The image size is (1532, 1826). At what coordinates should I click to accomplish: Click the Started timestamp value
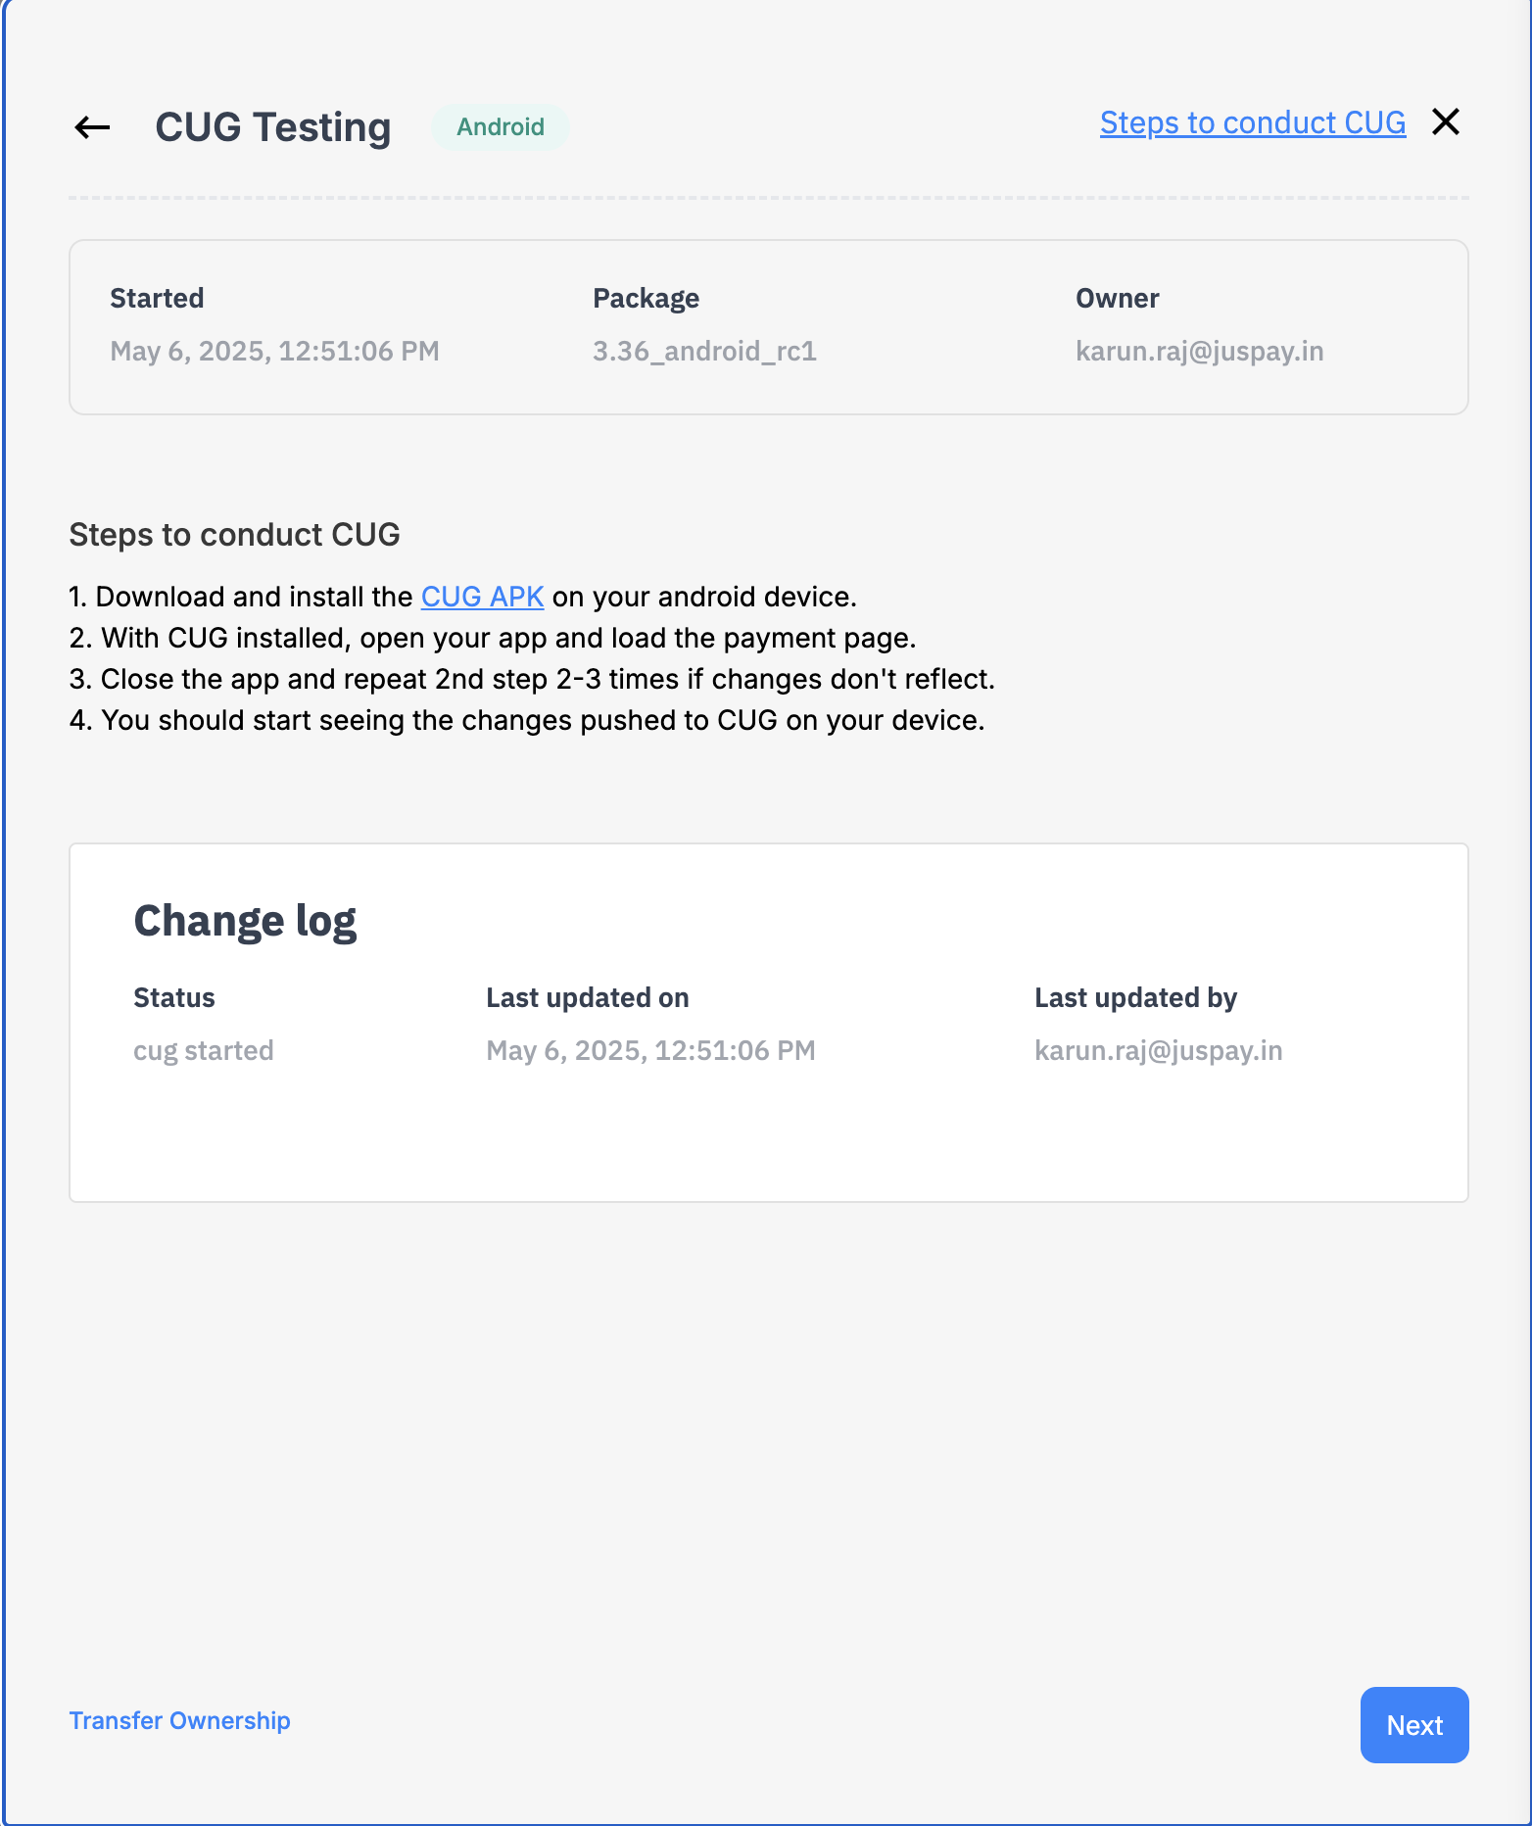(274, 351)
